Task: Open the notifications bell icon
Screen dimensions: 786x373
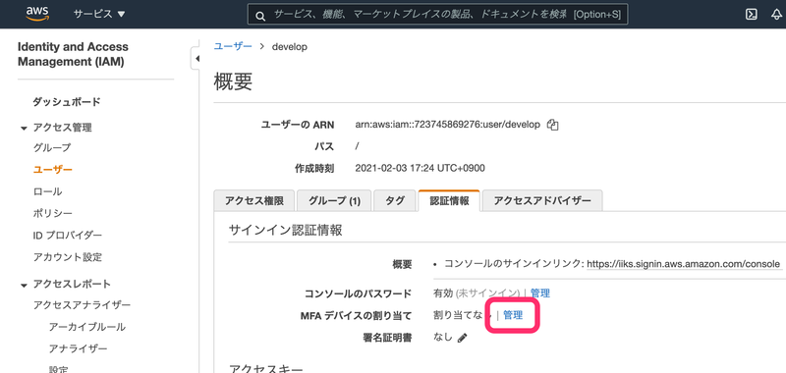Action: point(776,15)
